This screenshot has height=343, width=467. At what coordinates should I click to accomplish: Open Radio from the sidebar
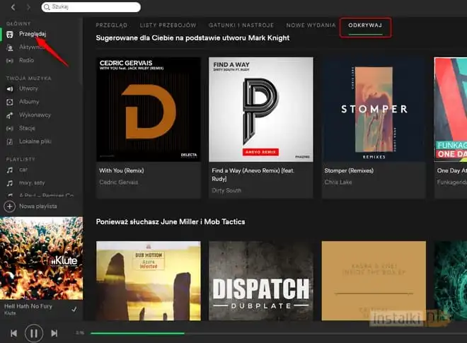(x=27, y=60)
